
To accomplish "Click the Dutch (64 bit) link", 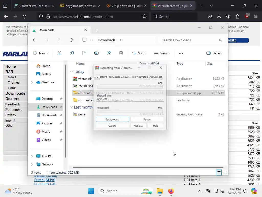I will [x=45, y=180].
